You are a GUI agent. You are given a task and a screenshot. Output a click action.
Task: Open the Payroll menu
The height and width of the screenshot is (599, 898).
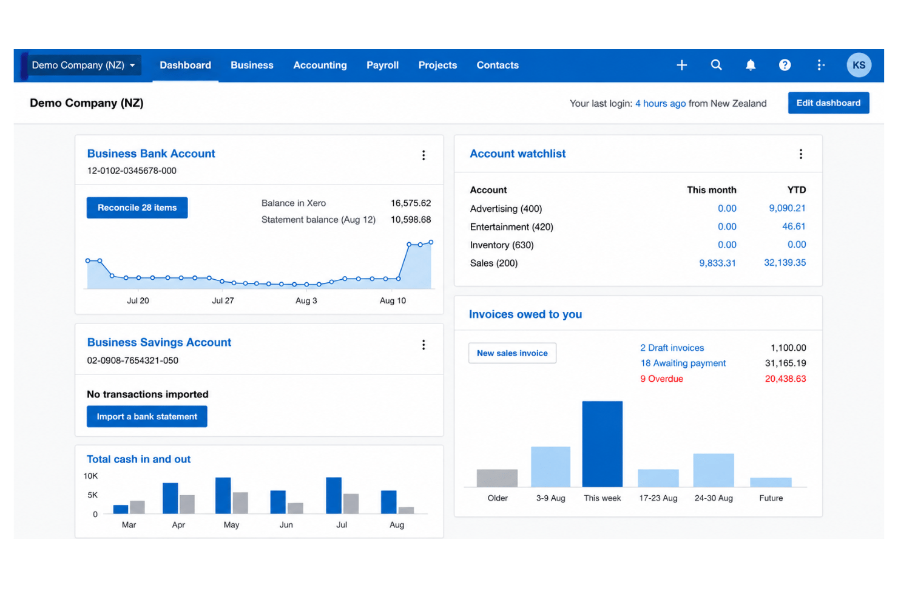point(382,65)
